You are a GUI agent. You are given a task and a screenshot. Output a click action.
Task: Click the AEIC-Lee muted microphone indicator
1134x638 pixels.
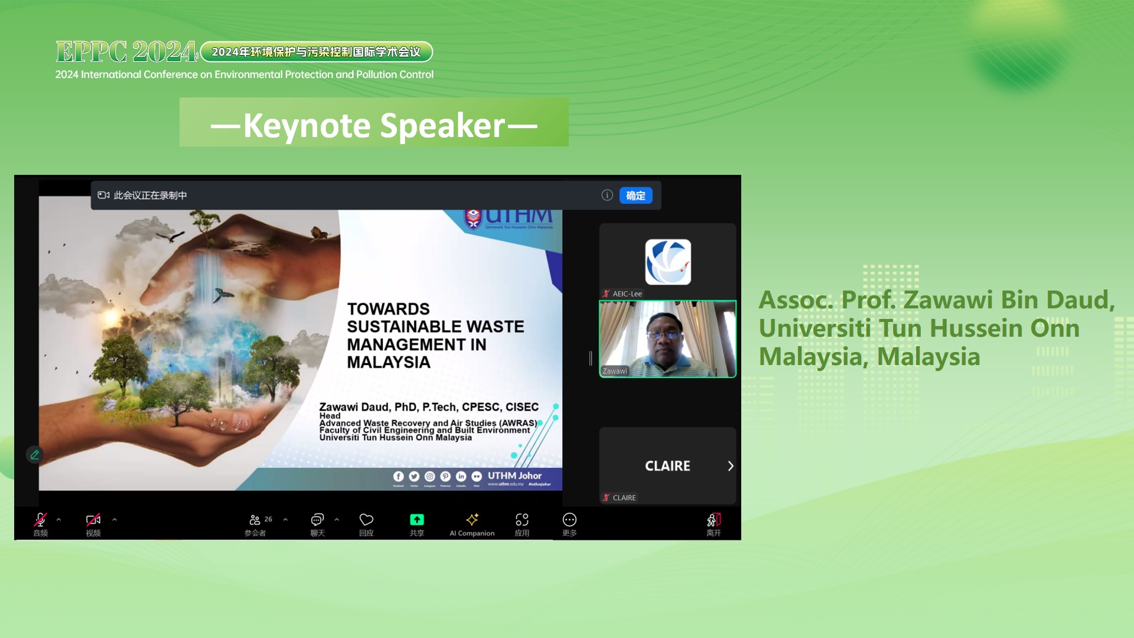pyautogui.click(x=606, y=294)
